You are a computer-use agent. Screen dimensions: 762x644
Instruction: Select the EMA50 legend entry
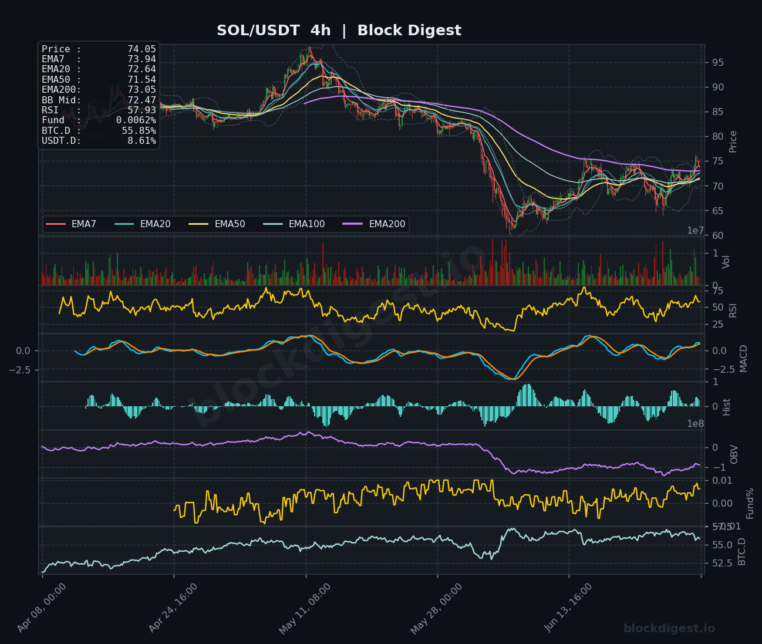217,224
